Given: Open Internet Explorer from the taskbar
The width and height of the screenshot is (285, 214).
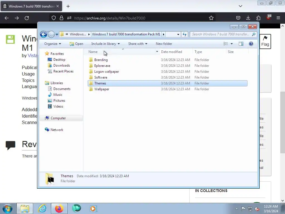Looking at the screenshot, I should (x=42, y=208).
